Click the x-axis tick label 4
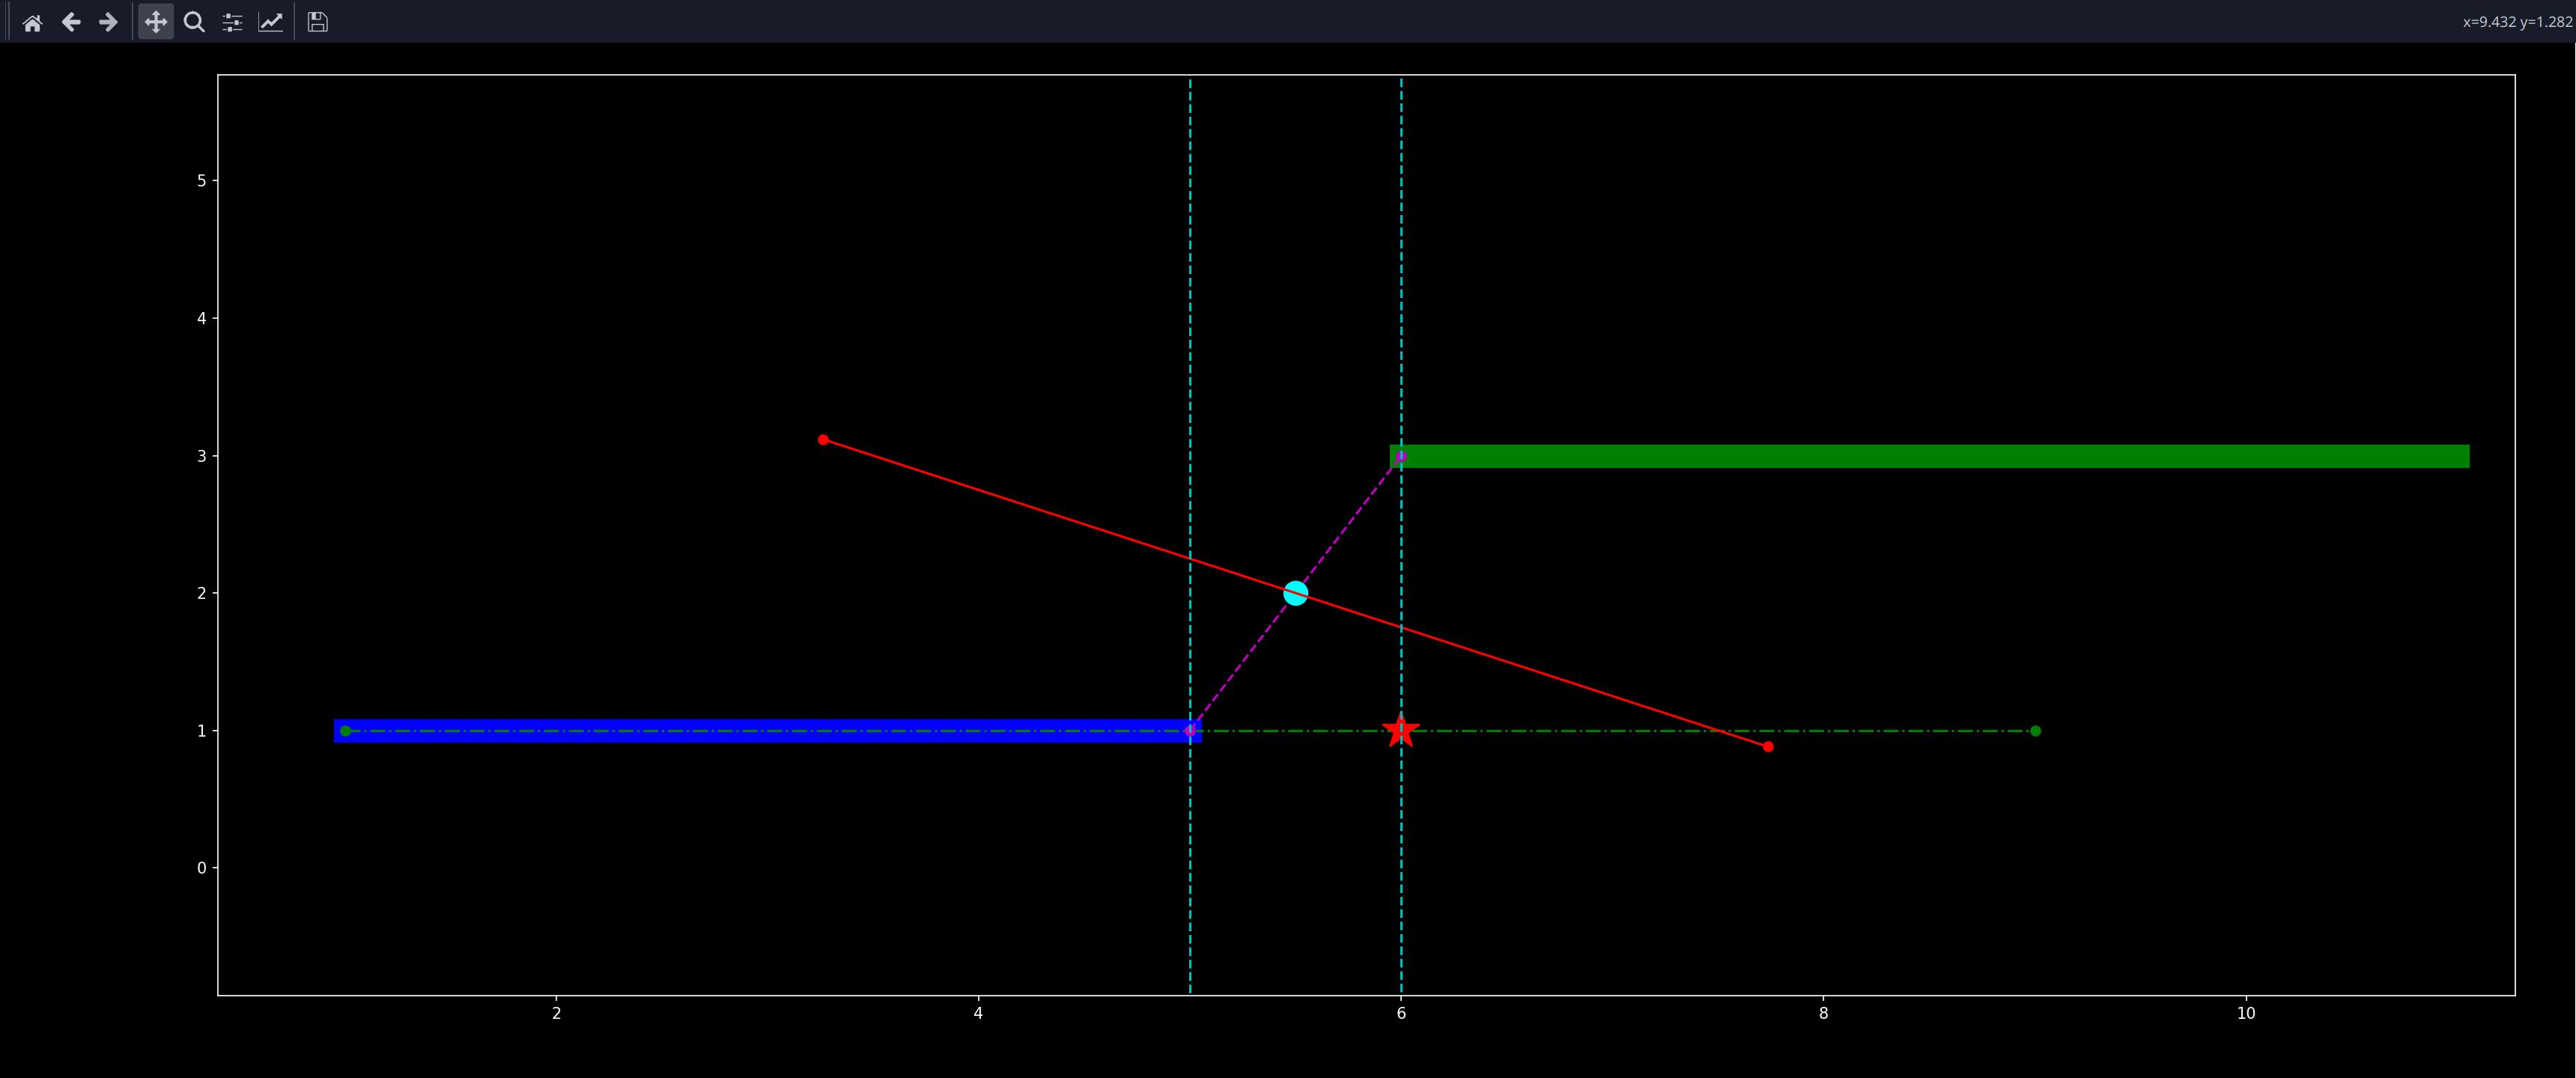This screenshot has width=2576, height=1078. coord(978,1013)
